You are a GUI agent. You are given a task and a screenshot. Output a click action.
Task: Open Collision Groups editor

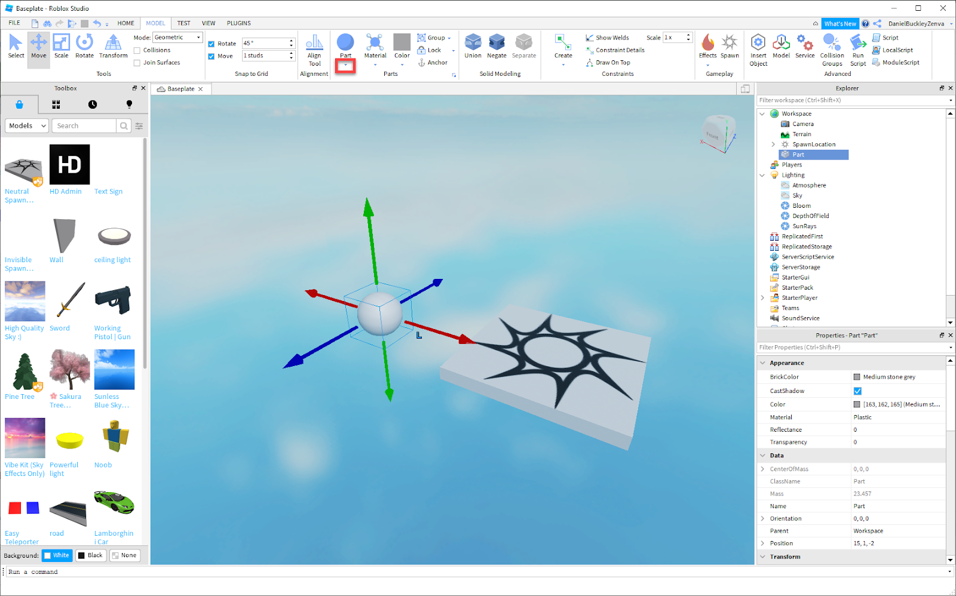coord(832,50)
